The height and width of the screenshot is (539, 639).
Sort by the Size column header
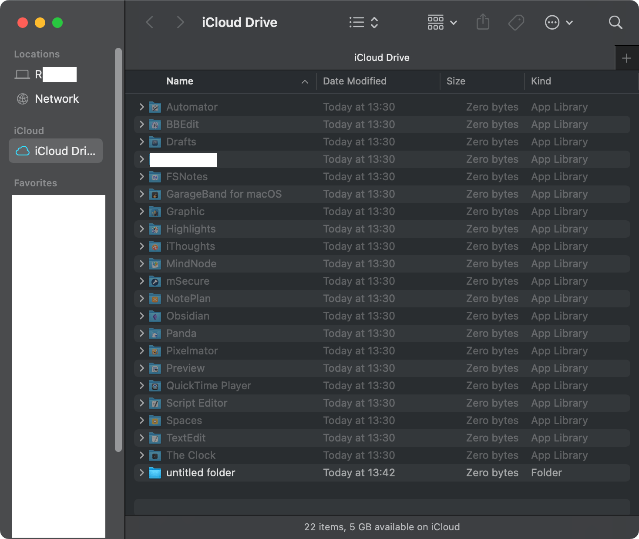point(482,81)
